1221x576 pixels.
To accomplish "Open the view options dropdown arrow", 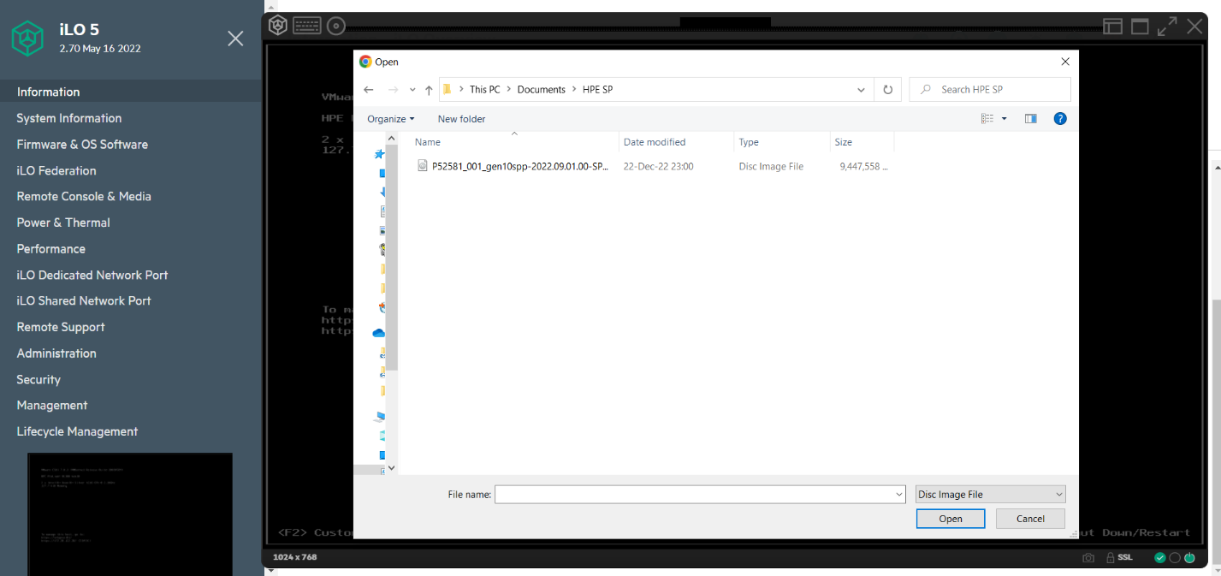I will (x=1005, y=119).
